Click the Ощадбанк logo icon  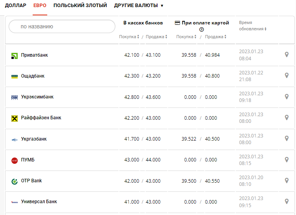(x=15, y=76)
